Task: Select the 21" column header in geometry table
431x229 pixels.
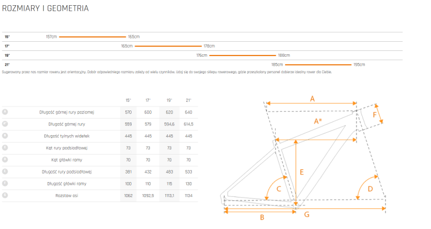Action: pyautogui.click(x=188, y=100)
